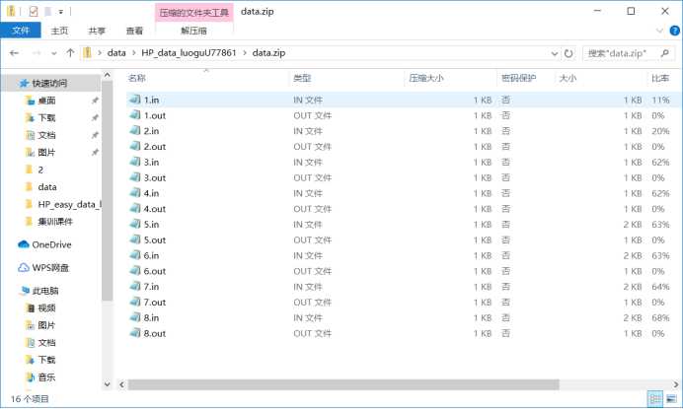This screenshot has height=409, width=683.
Task: Click the 7.out file icon
Action: point(135,302)
